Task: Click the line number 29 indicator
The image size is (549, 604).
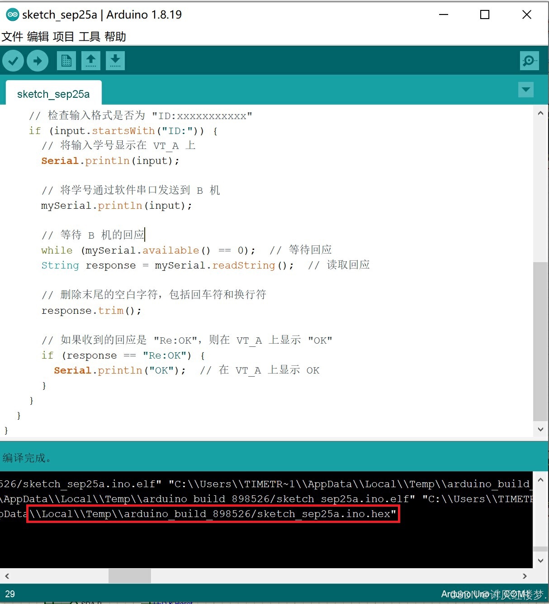Action: click(x=9, y=594)
